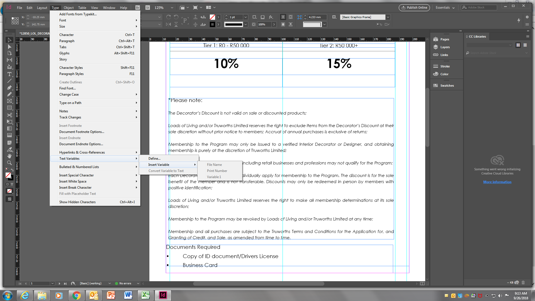
Task: Toggle left-justify alignment in the control bar
Action: pyautogui.click(x=283, y=17)
